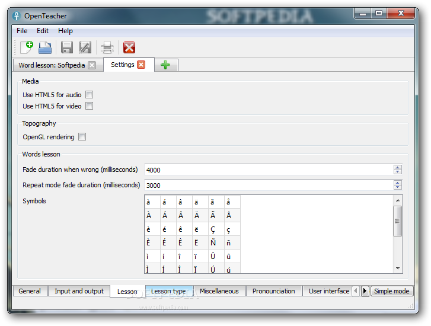This screenshot has width=431, height=326.
Task: Open a file using the folder icon
Action: click(x=45, y=47)
